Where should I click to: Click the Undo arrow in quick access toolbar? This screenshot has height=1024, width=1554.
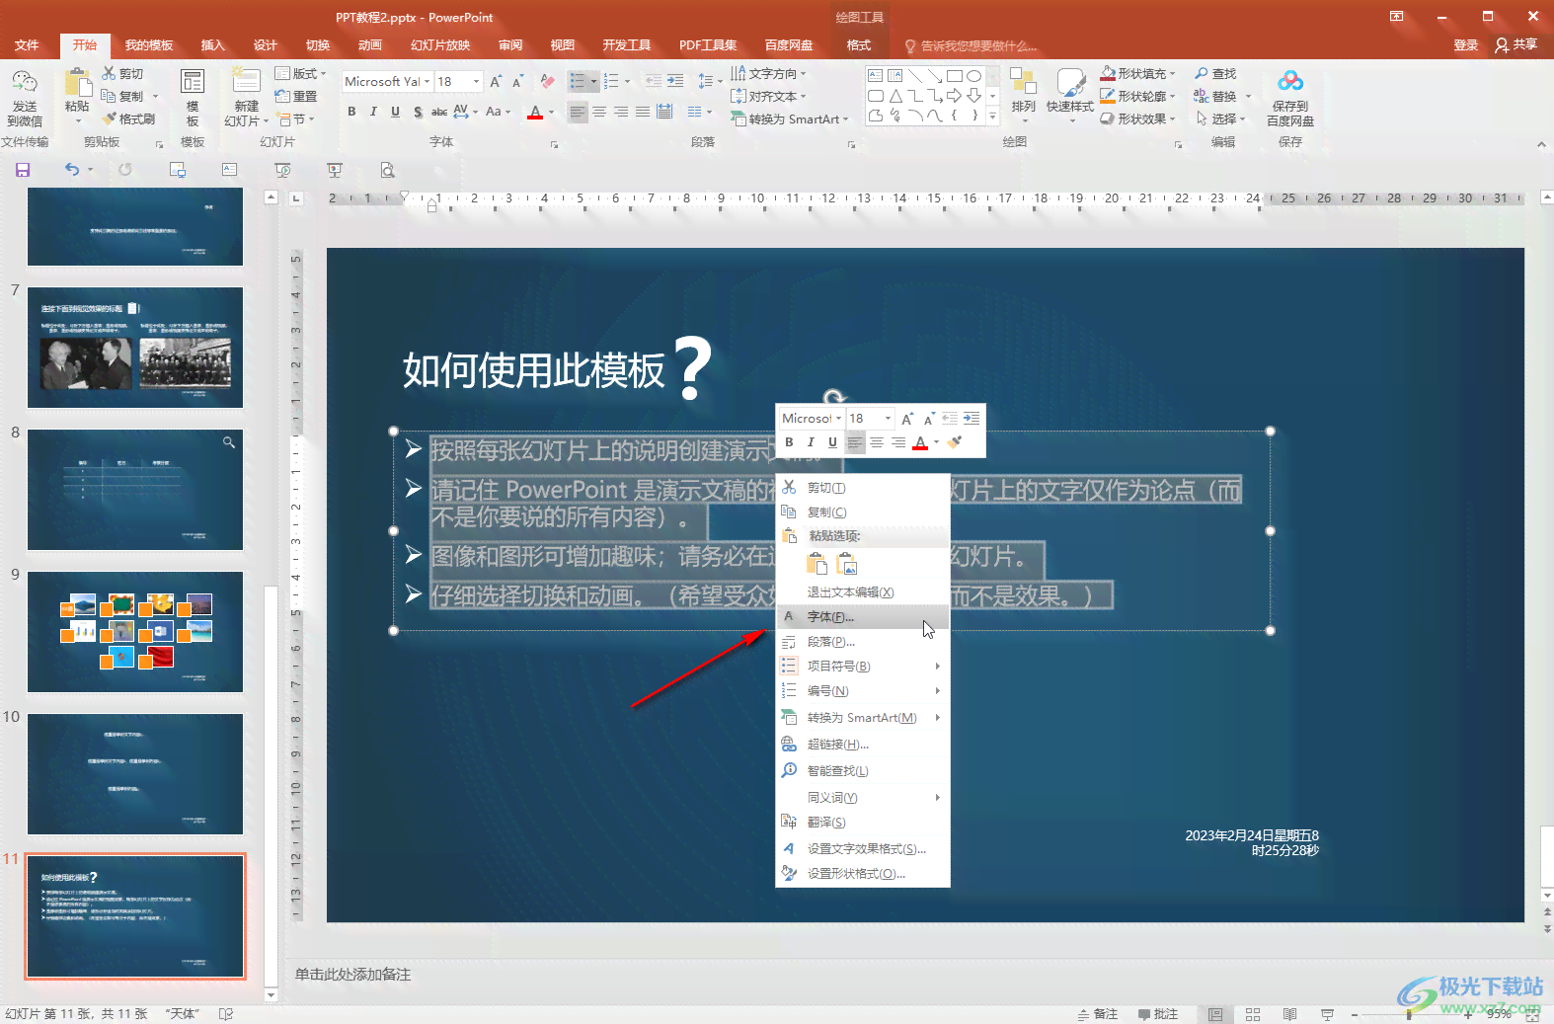(x=71, y=170)
